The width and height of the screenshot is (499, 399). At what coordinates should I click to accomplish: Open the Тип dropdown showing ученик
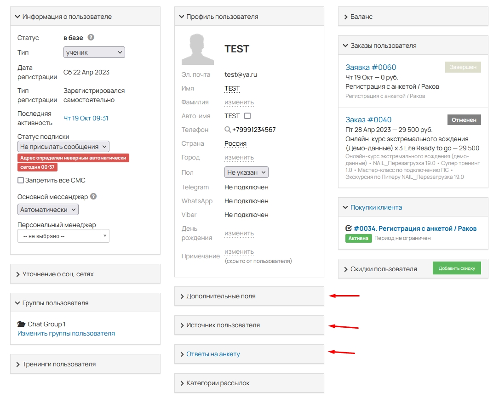pos(94,52)
